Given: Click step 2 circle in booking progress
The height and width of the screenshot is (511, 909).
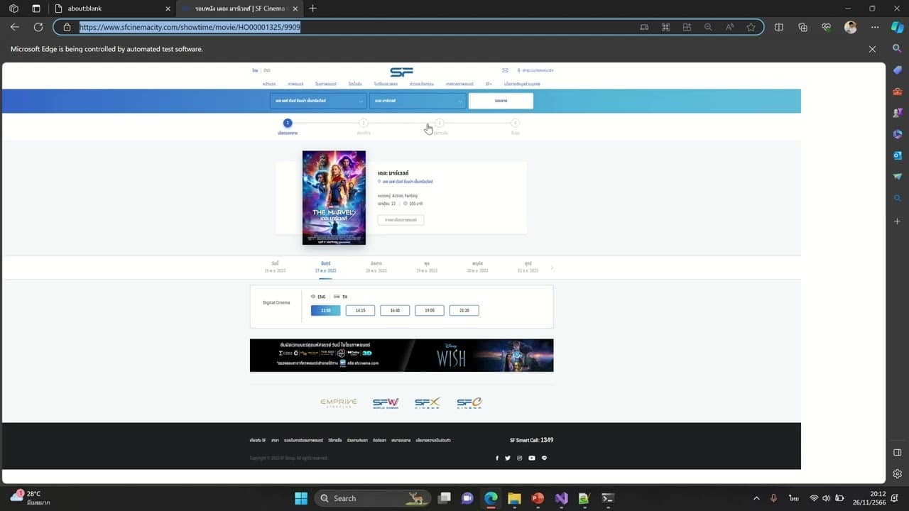Looking at the screenshot, I should pos(364,123).
